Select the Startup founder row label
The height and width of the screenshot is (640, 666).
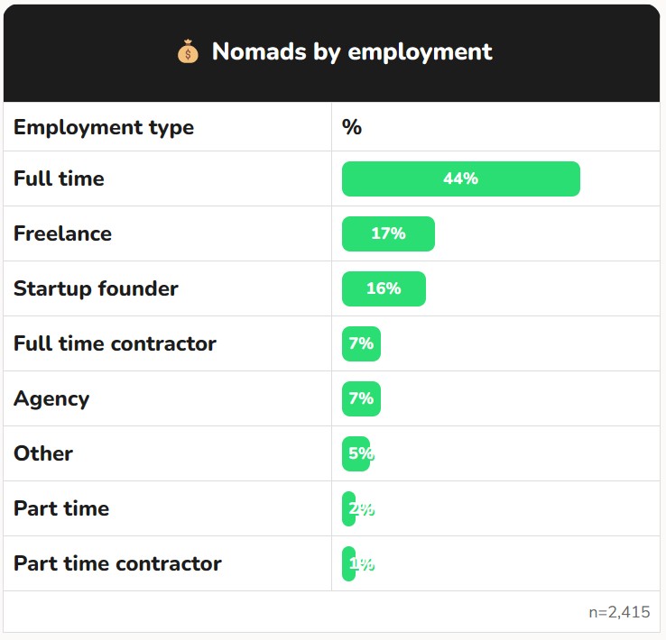point(96,288)
